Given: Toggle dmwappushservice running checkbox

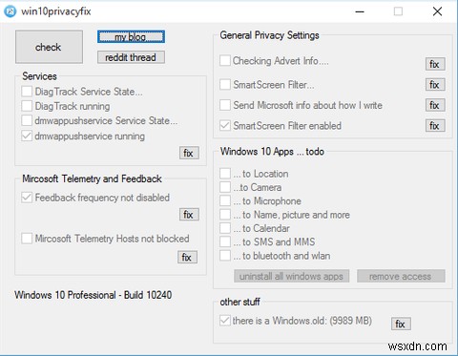Looking at the screenshot, I should pos(27,136).
